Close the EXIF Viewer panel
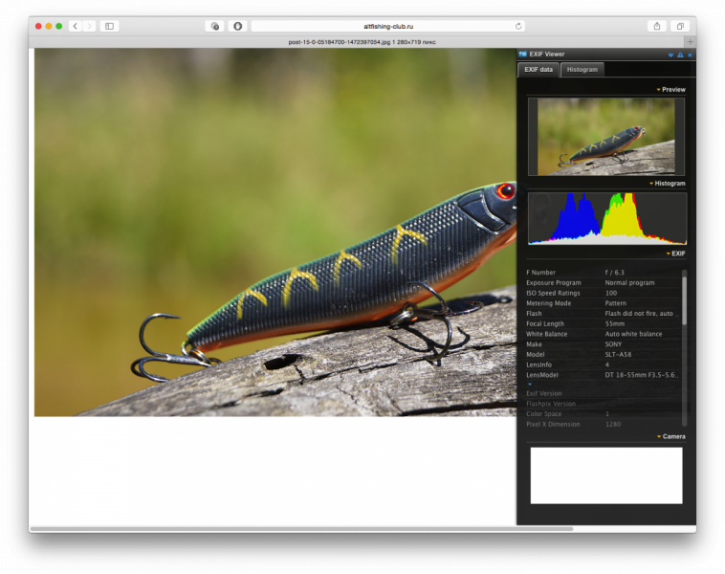Image resolution: width=725 pixels, height=574 pixels. point(690,55)
